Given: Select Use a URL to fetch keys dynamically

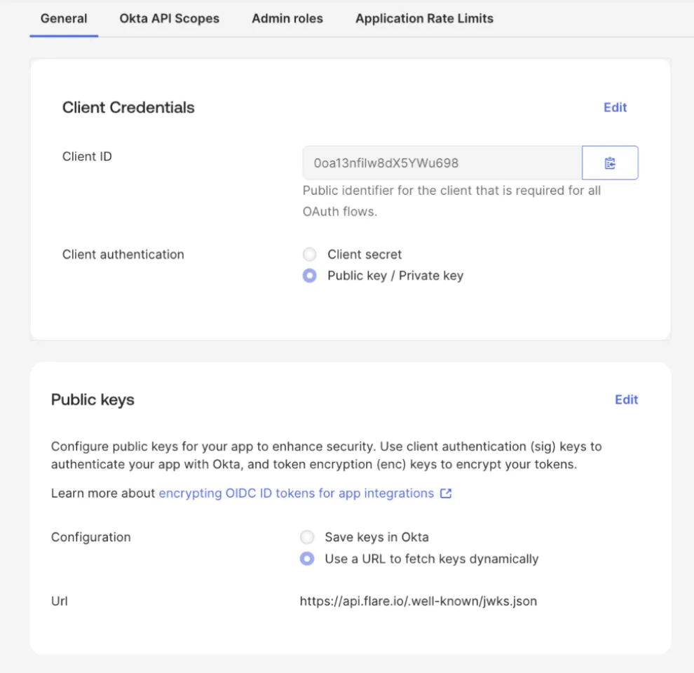Looking at the screenshot, I should [307, 559].
